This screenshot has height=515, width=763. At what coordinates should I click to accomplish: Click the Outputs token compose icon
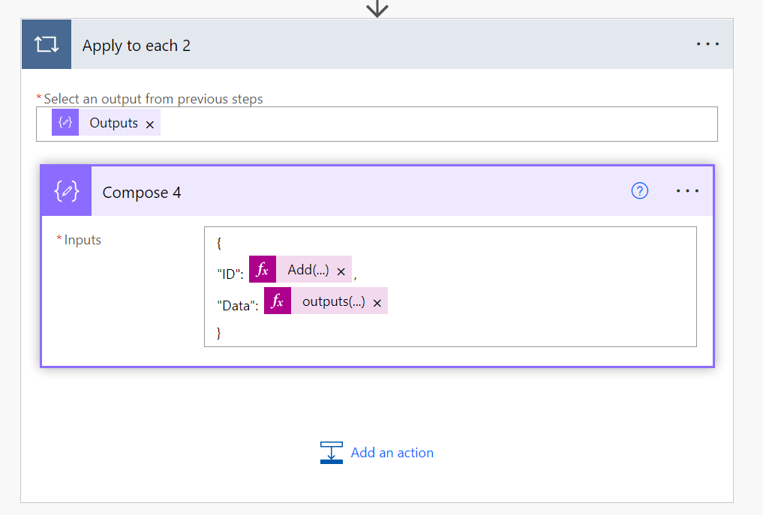[x=65, y=122]
